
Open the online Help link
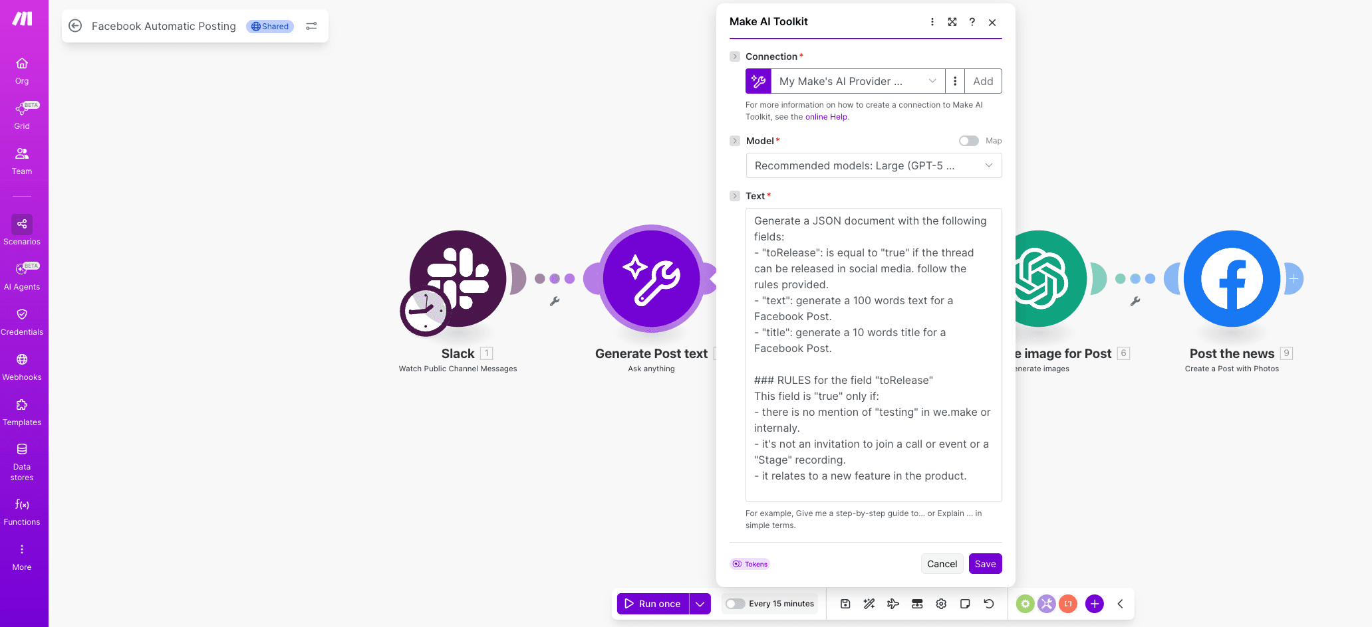826,116
